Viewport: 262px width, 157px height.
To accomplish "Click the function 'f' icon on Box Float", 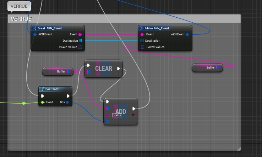I will tap(43, 89).
